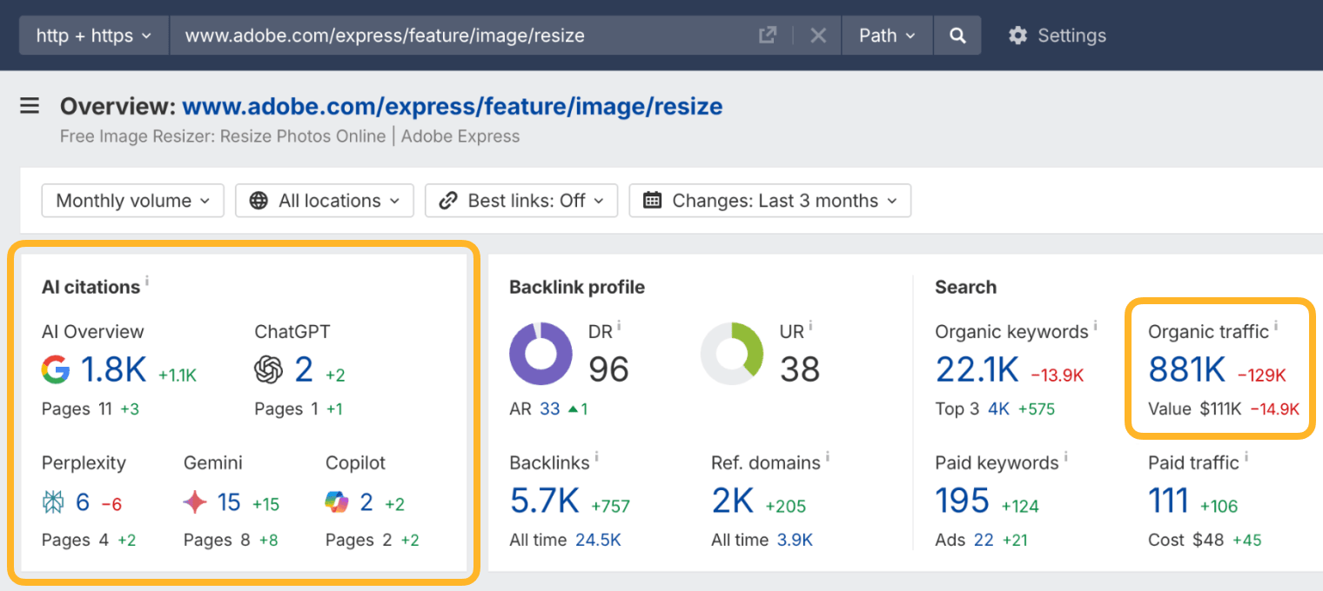The image size is (1323, 591).
Task: Click the Value $111K text
Action: click(1195, 408)
